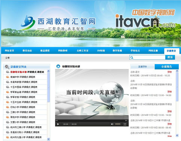
Task: Open the 网站首页 menu item
Action: (9, 50)
